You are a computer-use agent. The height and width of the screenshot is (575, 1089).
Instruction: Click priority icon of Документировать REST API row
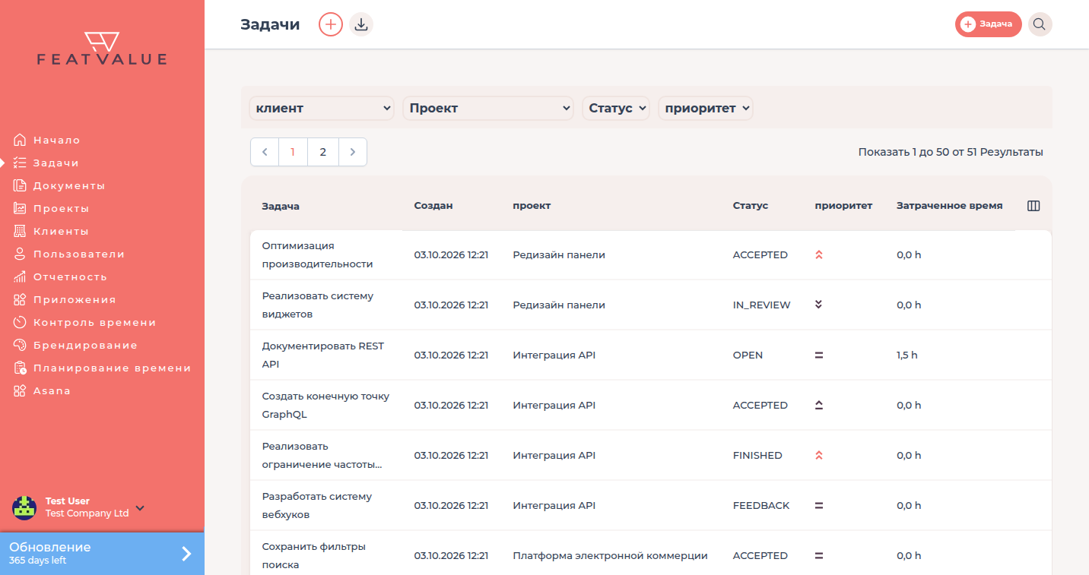819,355
